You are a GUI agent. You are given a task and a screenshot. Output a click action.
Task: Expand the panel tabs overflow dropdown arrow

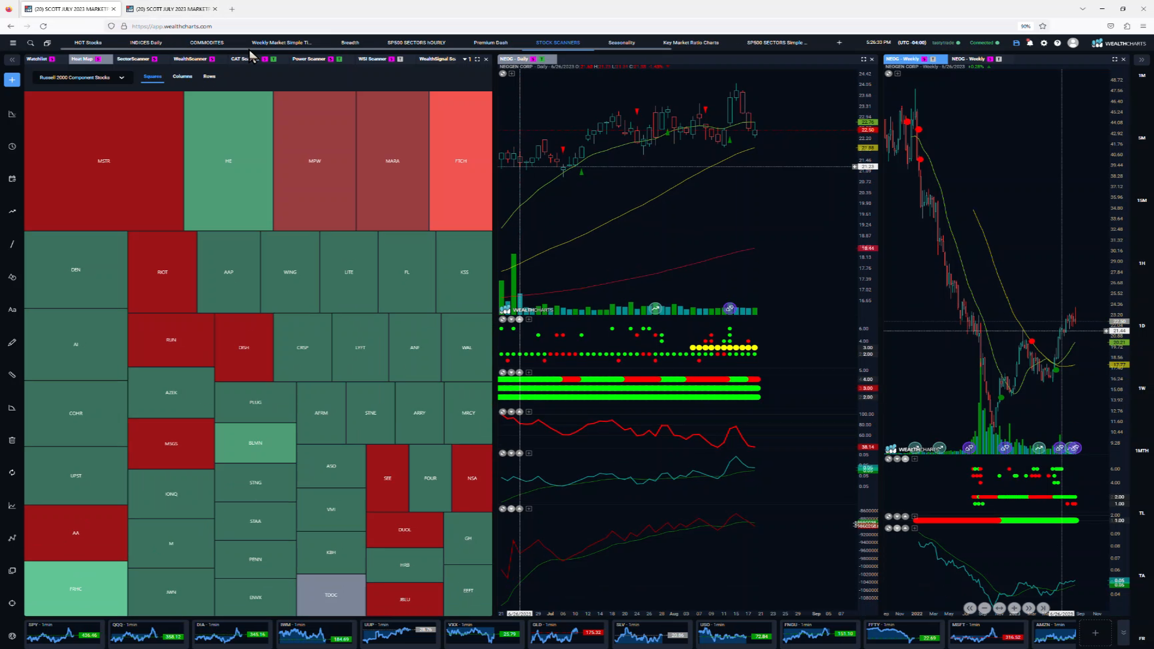point(465,59)
